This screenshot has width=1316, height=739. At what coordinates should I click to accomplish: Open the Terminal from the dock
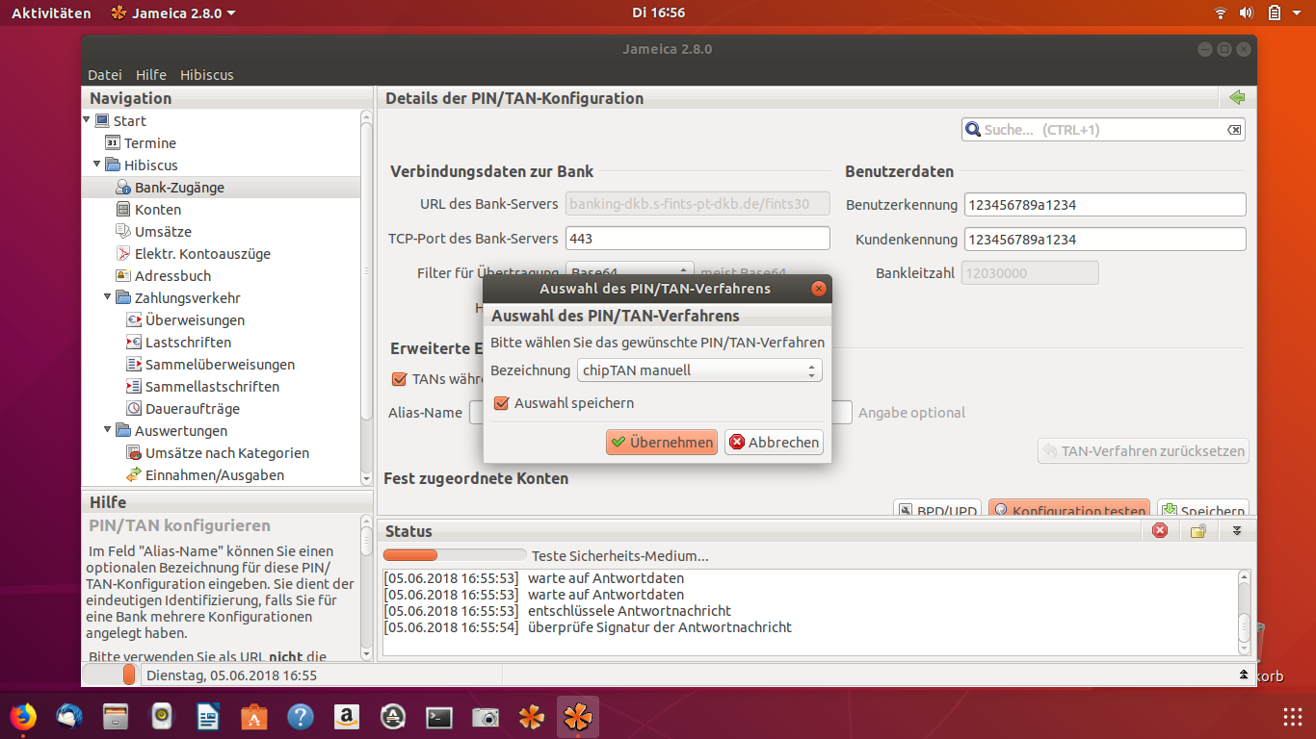439,717
